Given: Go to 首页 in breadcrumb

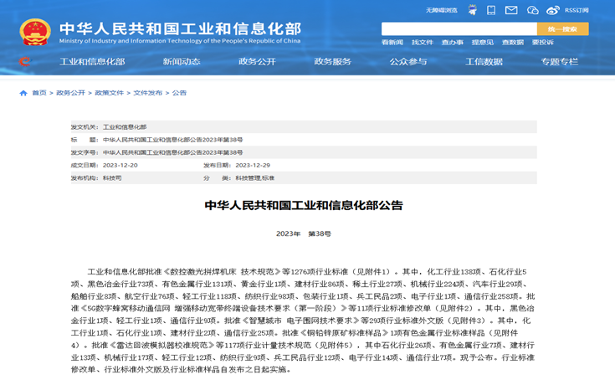Looking at the screenshot, I should click(39, 93).
